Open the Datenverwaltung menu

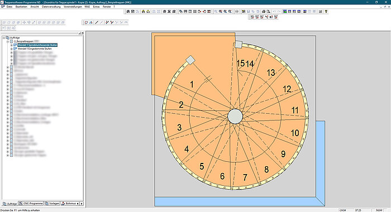pyautogui.click(x=51, y=7)
